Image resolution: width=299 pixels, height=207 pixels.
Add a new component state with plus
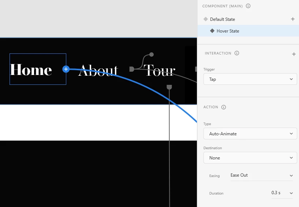[x=293, y=19]
